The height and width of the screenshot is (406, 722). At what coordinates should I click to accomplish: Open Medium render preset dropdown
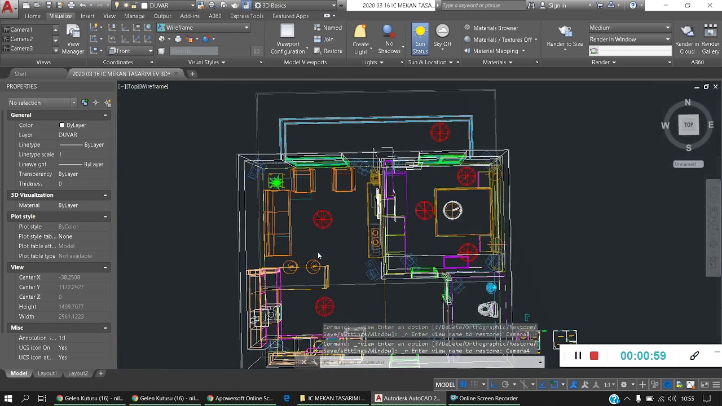tap(629, 28)
